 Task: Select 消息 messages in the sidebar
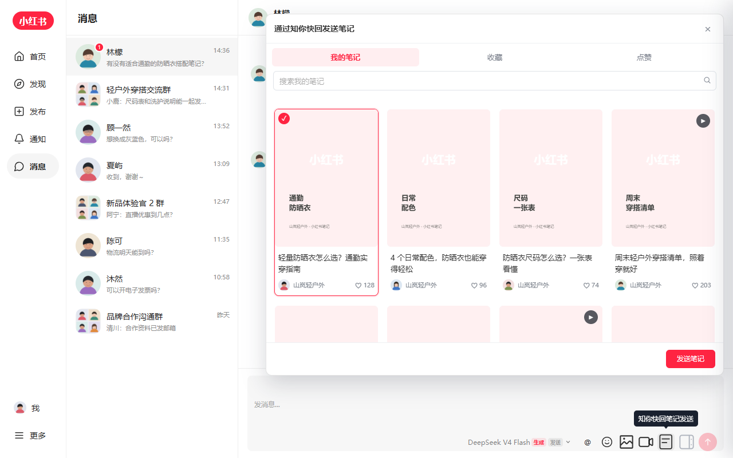33,167
